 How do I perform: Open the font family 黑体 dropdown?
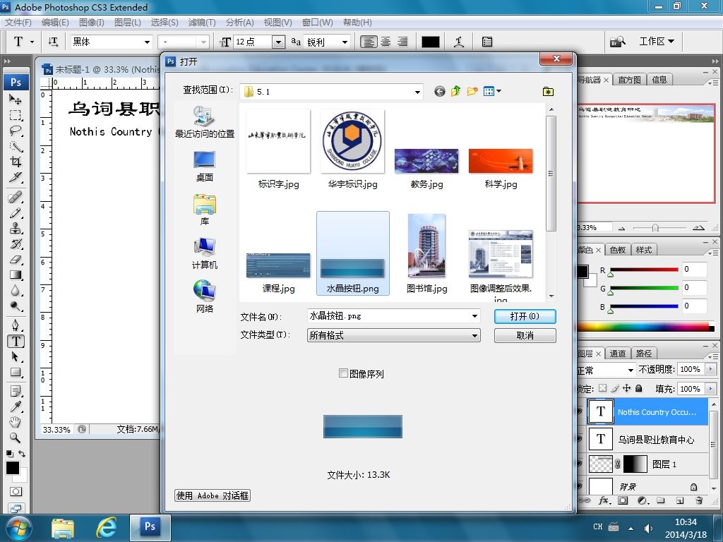147,42
